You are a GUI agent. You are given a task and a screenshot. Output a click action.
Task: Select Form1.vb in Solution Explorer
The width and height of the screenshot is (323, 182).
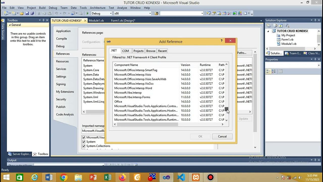pos(287,40)
